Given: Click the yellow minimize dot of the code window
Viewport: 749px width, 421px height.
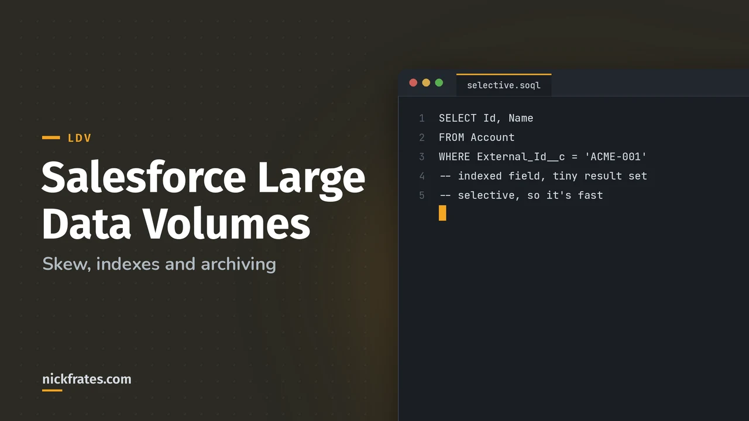Looking at the screenshot, I should point(426,82).
